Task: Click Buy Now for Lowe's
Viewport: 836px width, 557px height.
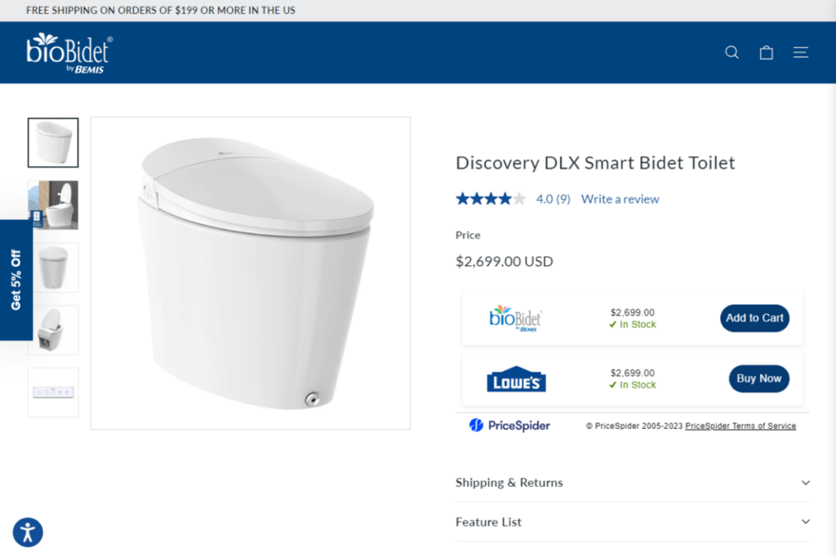Action: tap(758, 378)
